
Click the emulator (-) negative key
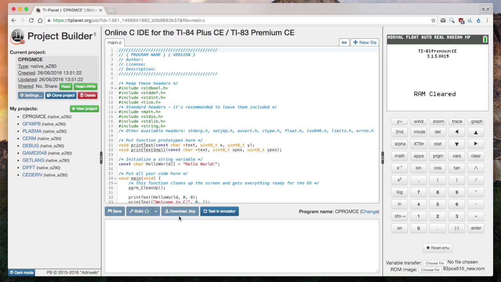(x=457, y=228)
